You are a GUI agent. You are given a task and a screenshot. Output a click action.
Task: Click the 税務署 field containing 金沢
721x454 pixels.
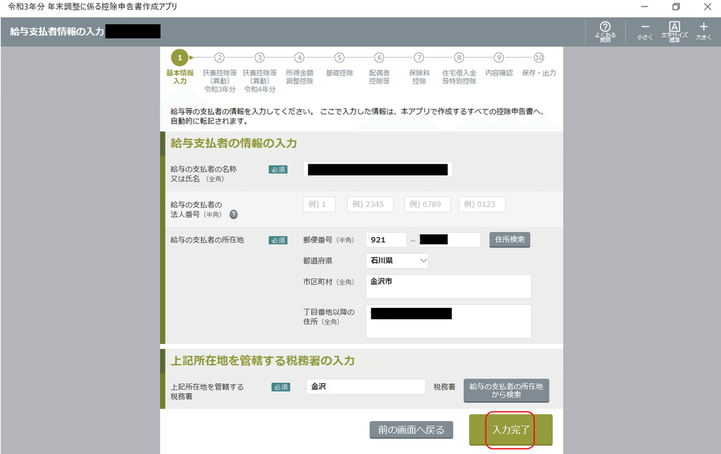[x=365, y=386]
